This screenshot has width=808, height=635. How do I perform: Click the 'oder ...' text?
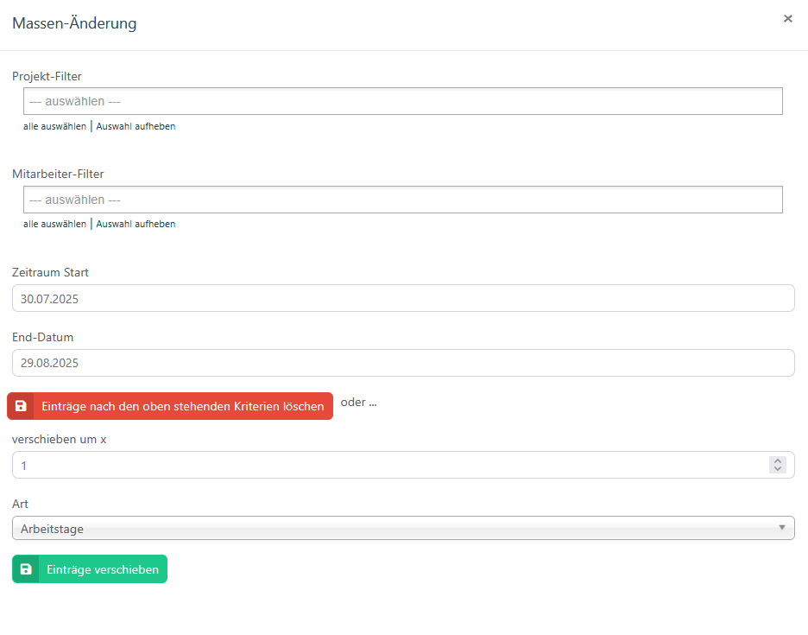point(358,402)
